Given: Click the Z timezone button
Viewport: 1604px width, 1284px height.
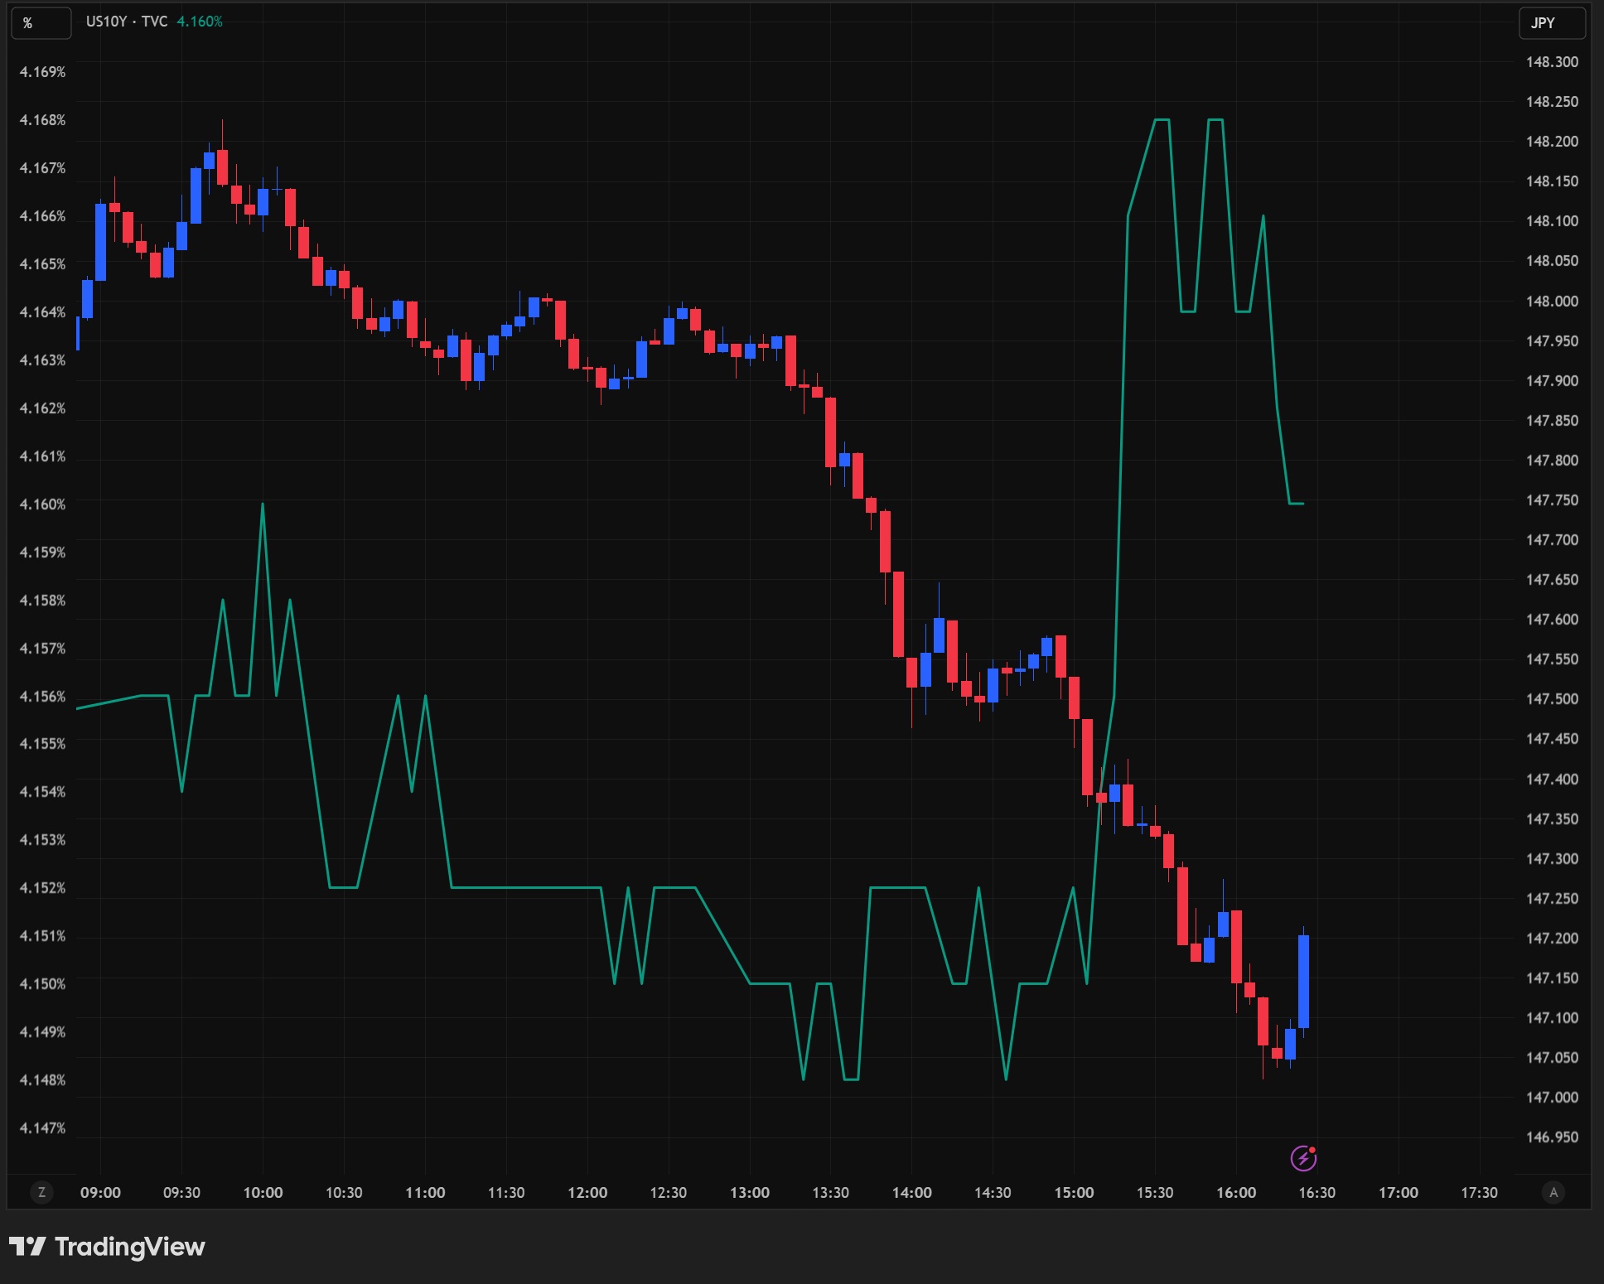Looking at the screenshot, I should (41, 1192).
